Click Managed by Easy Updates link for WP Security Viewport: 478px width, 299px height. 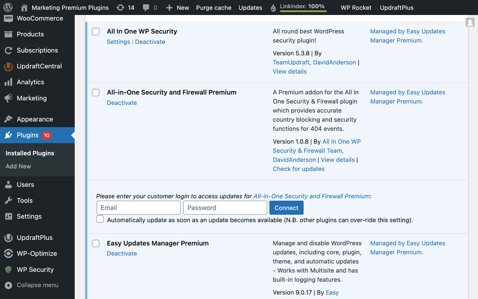407,36
